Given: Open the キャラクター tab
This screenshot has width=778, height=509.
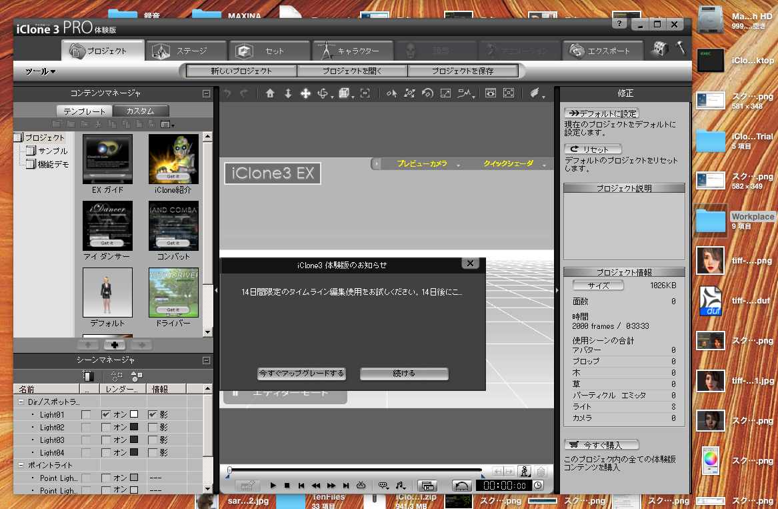Looking at the screenshot, I should tap(352, 51).
